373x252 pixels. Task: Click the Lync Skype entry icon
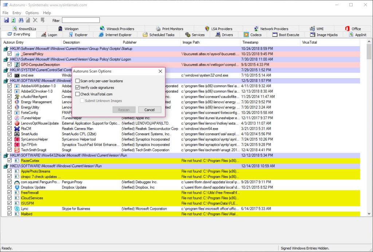(17, 209)
